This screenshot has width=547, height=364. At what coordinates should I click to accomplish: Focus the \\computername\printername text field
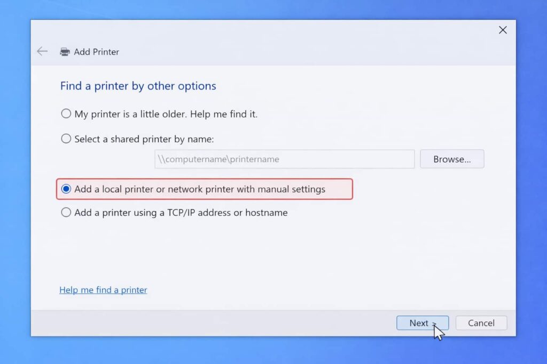coord(285,159)
